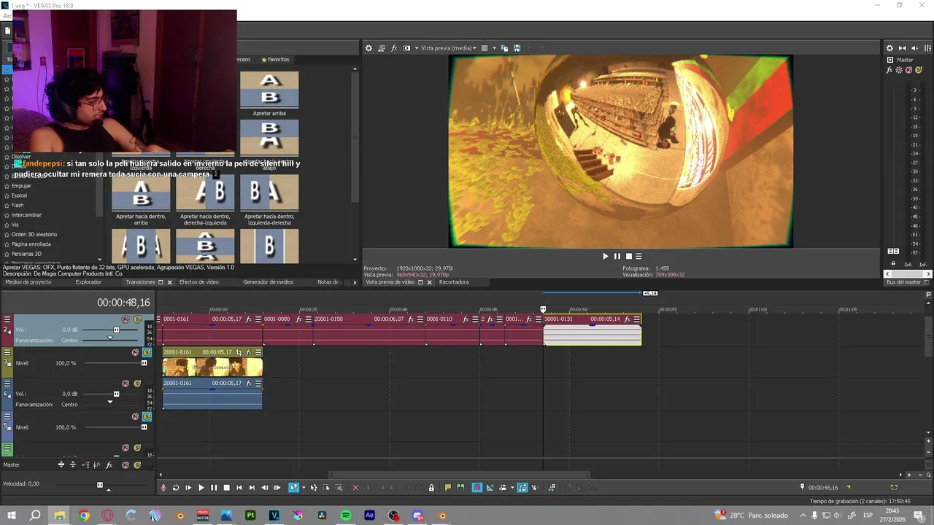Image resolution: width=934 pixels, height=525 pixels.
Task: Switch to Vista previa de vídeo tab
Action: (390, 282)
